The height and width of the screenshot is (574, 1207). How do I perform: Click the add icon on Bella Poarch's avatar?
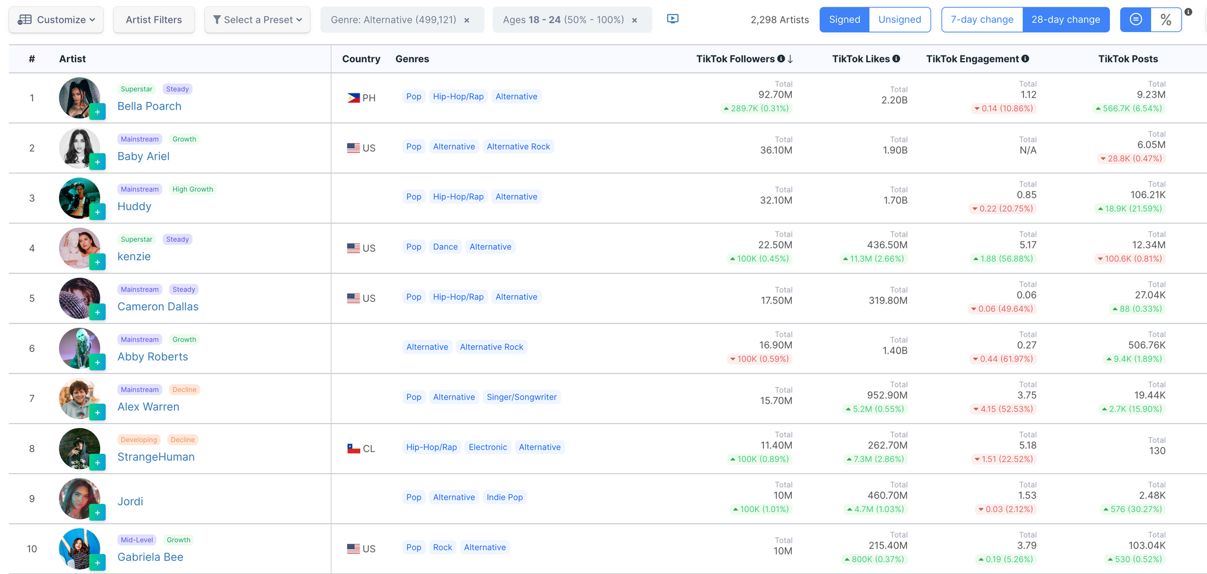click(97, 112)
